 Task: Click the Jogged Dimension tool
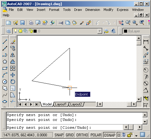tap(146, 77)
